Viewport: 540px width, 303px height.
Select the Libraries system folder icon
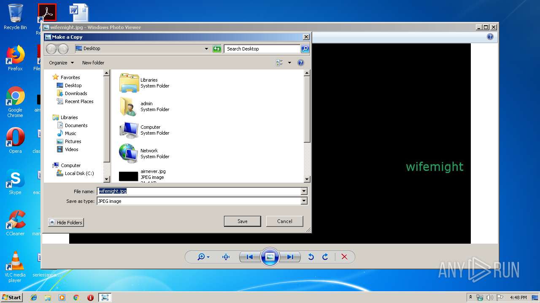(x=129, y=83)
